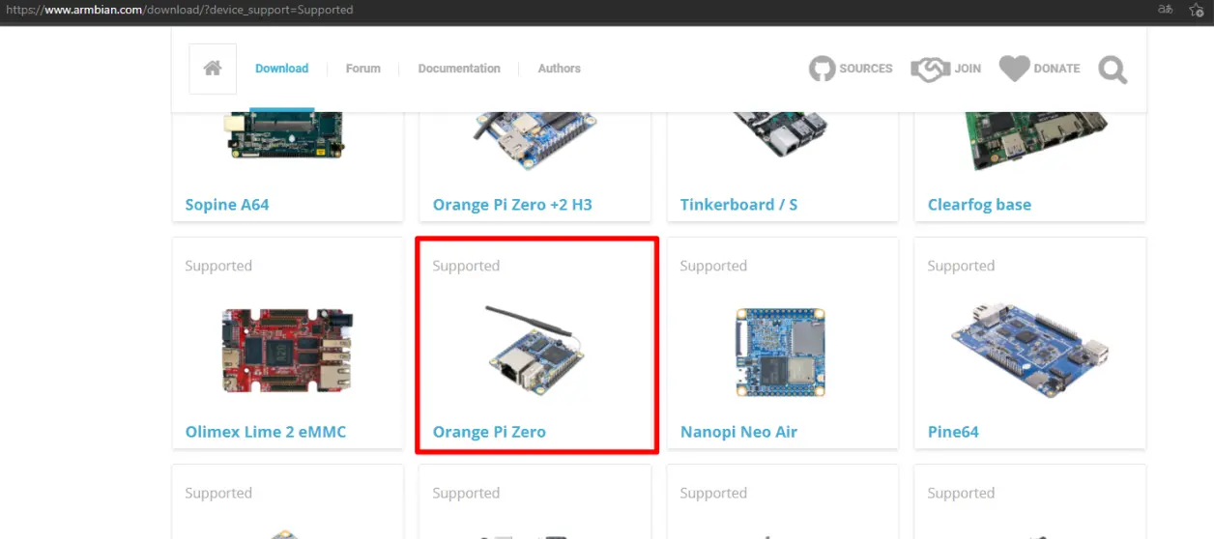1214x539 pixels.
Task: Click Supported label on Olimex Lime 2 card
Action: [x=218, y=266]
